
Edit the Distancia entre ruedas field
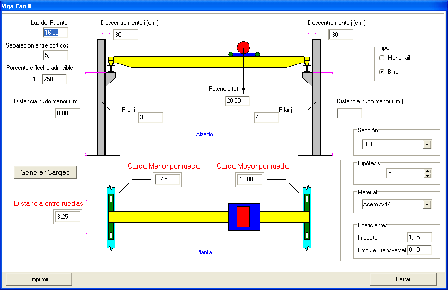coord(68,217)
